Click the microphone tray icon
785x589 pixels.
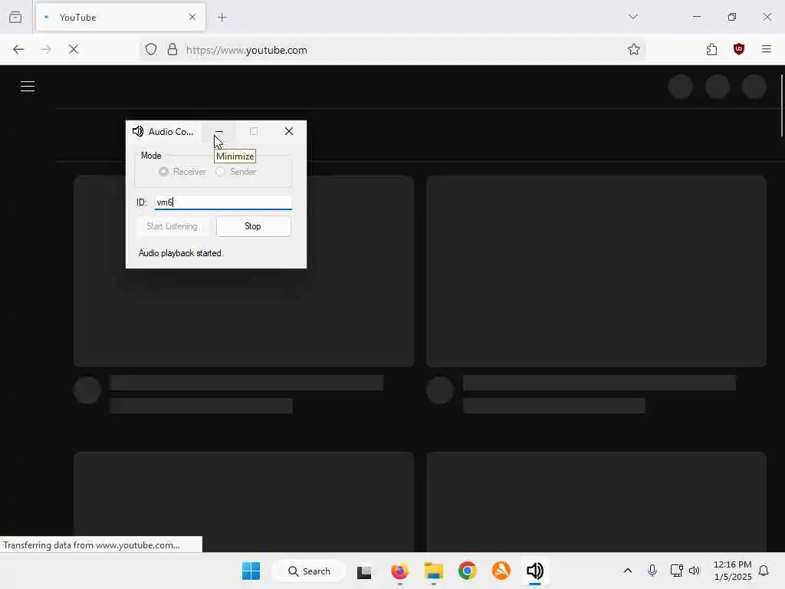[x=652, y=571]
